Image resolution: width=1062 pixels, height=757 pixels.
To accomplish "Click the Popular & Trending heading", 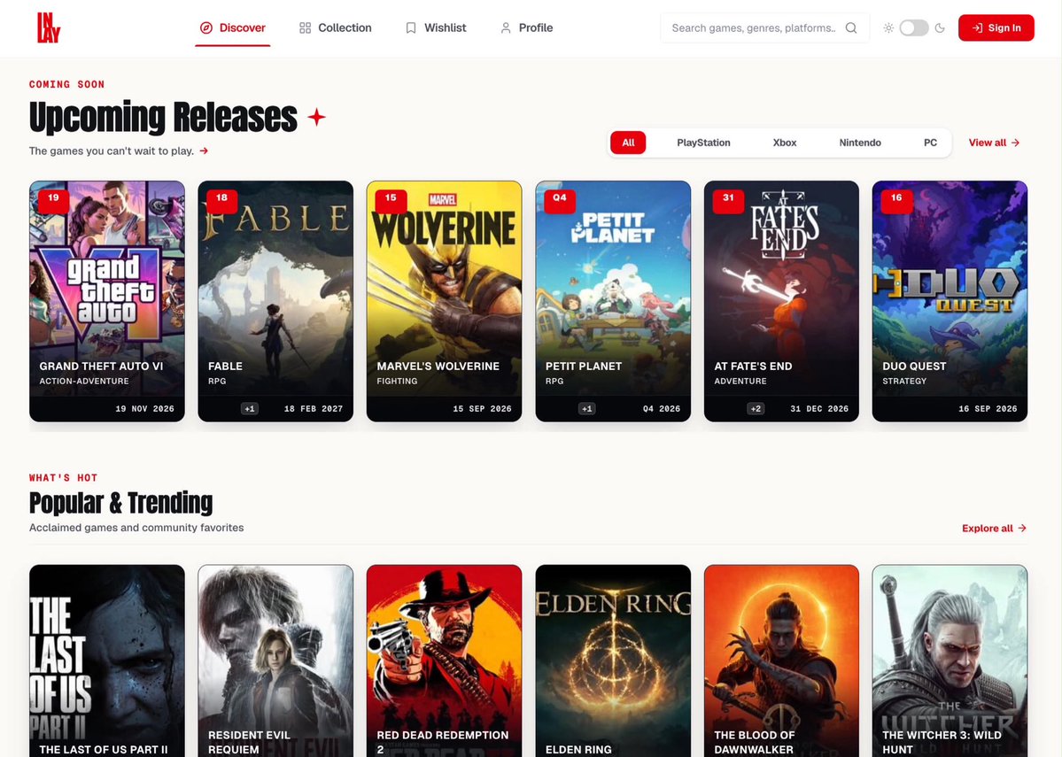I will point(120,503).
